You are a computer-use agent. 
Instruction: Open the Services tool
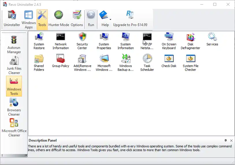point(212,39)
